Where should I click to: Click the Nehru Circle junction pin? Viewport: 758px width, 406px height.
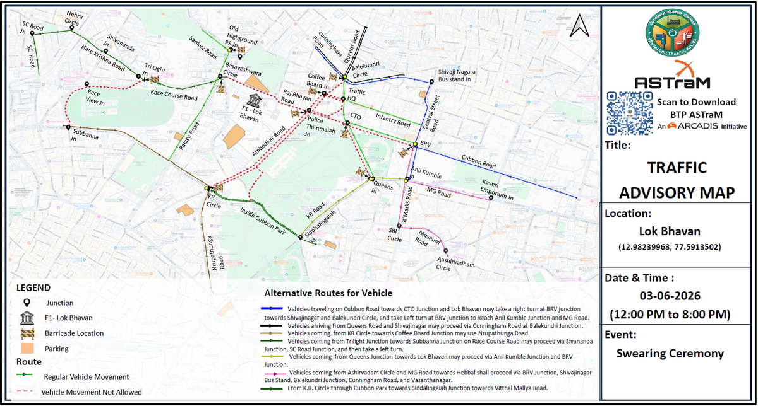tap(72, 28)
